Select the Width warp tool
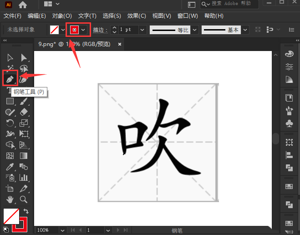This screenshot has height=235, width=300. tap(10, 134)
